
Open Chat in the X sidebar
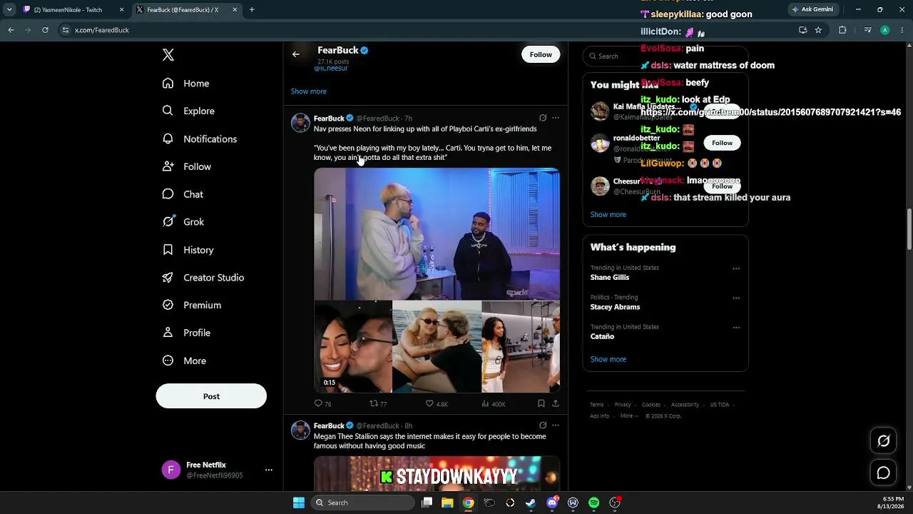183,194
